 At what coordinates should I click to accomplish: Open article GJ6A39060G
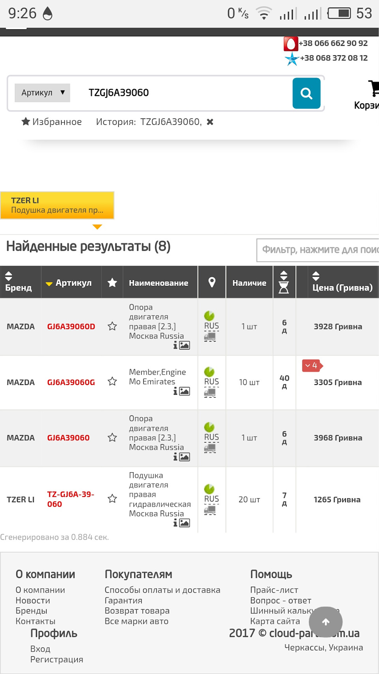(71, 382)
